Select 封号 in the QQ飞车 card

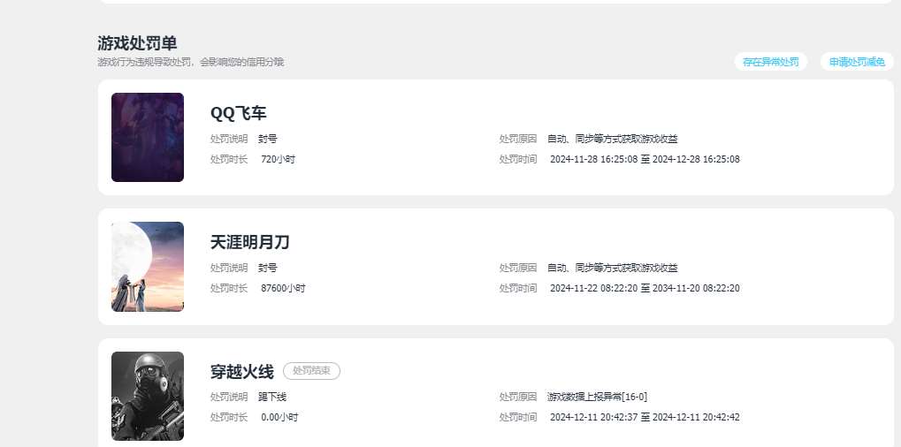point(268,139)
